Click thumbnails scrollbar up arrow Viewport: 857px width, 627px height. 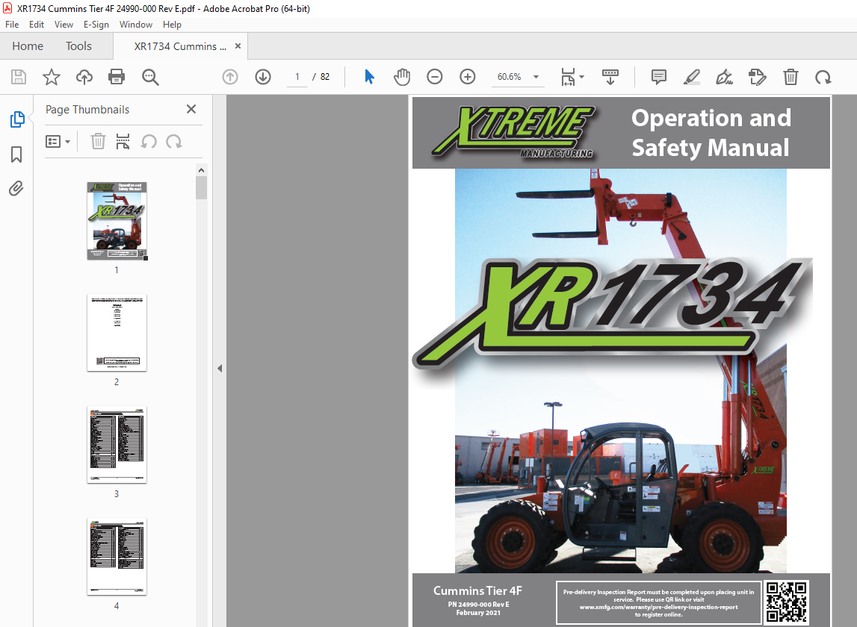coord(201,170)
